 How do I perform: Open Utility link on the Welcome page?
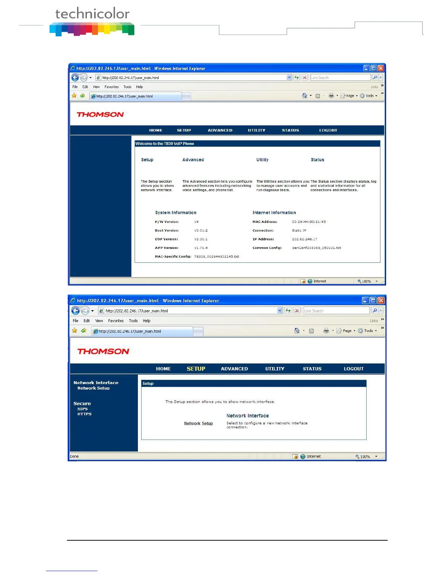[x=262, y=160]
